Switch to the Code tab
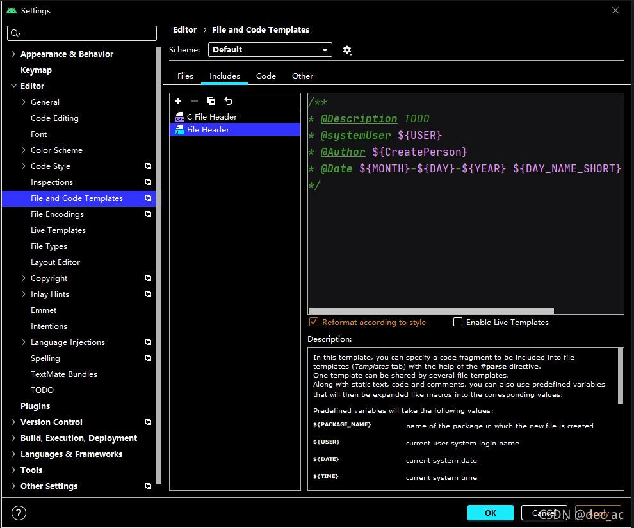Screen dimensions: 634x528 coord(266,76)
